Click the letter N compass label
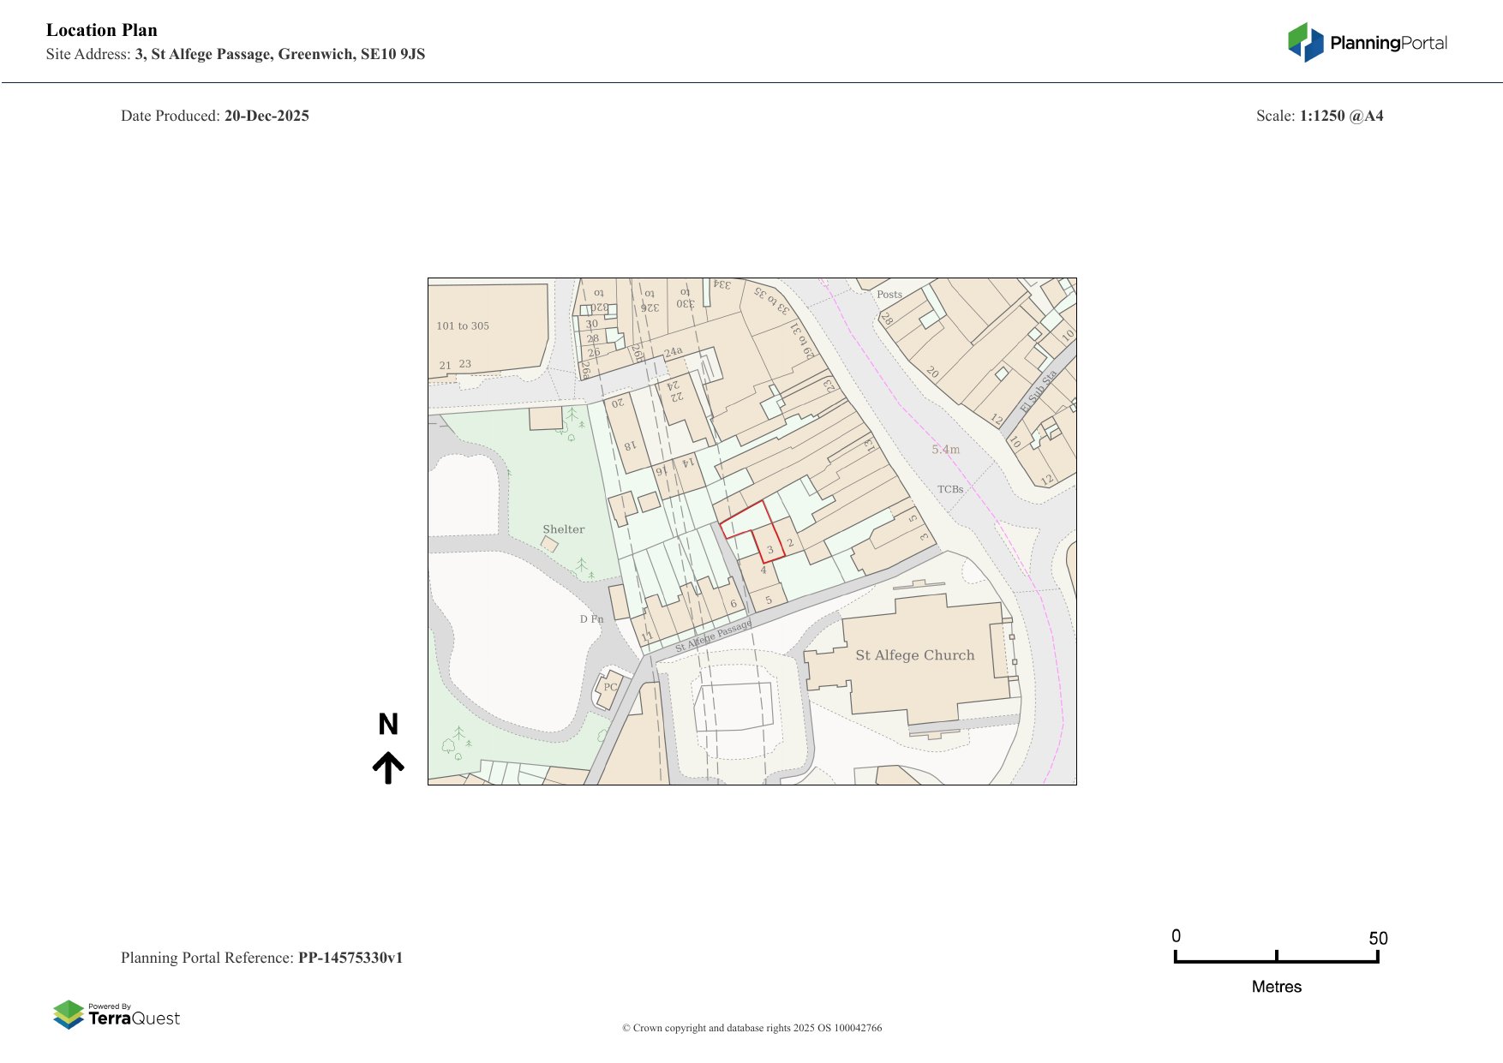The width and height of the screenshot is (1503, 1063). point(388,725)
